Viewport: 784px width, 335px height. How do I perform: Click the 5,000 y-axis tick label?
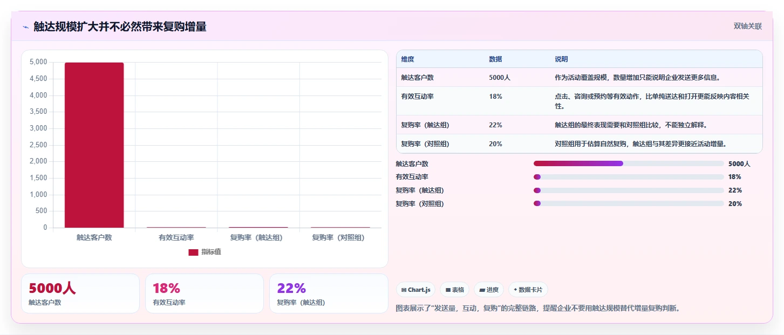[38, 62]
